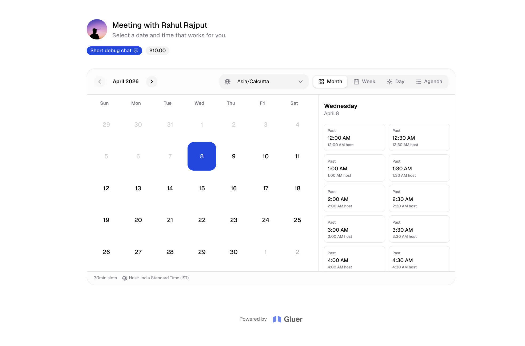Click Rahul Rajput's profile avatar
Viewport: 525px width, 346px height.
pos(97,29)
